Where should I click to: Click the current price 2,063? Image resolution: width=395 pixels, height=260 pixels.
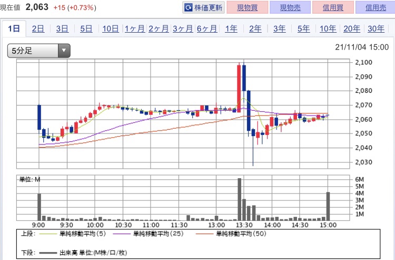[x=37, y=7]
